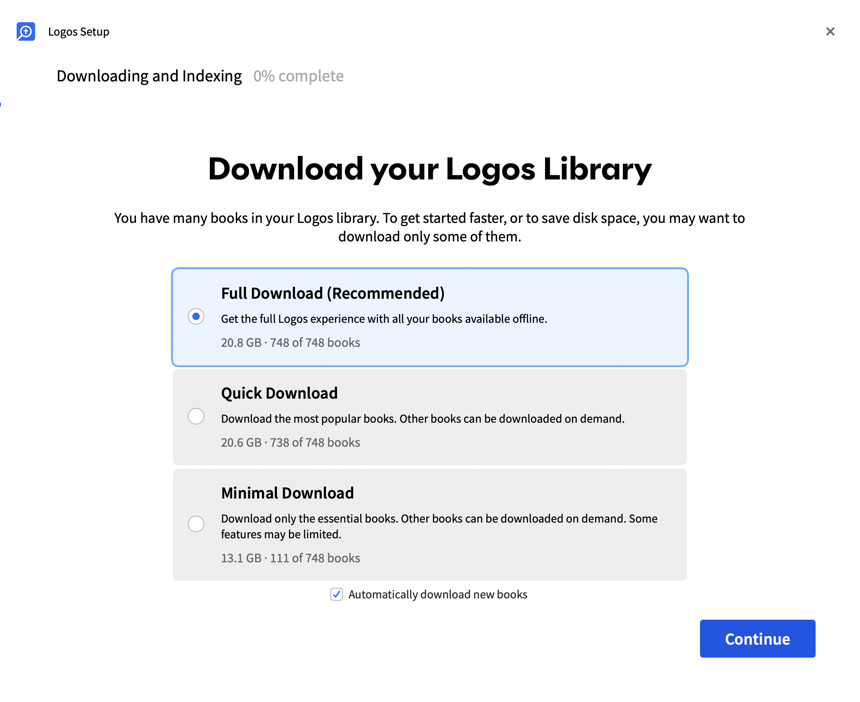Click the 'most popular books' description text

tap(423, 419)
